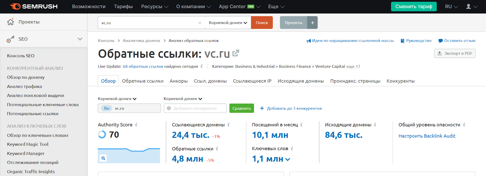
Task: Open the RU language selector
Action: 451,6
